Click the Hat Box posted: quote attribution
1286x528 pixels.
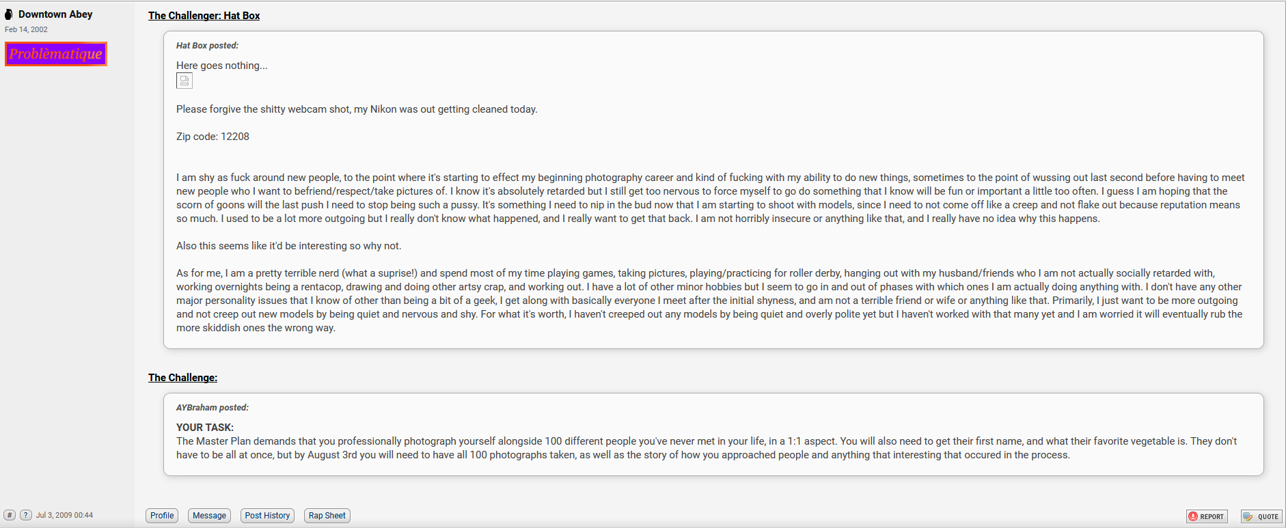(x=208, y=46)
